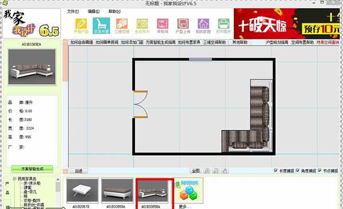Image resolution: width=343 pixels, height=209 pixels.
Task: Toggle the 节点捕捉 checkbox
Action: [x=320, y=171]
